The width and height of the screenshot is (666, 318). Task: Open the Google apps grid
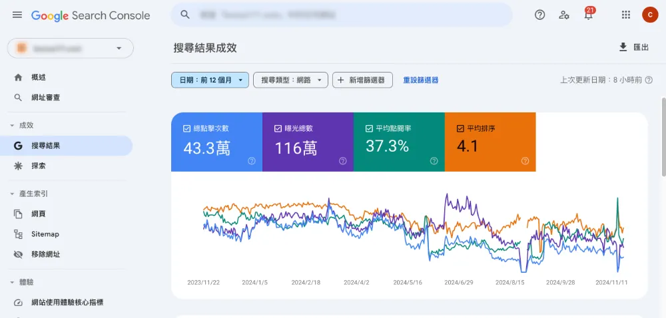(x=625, y=15)
